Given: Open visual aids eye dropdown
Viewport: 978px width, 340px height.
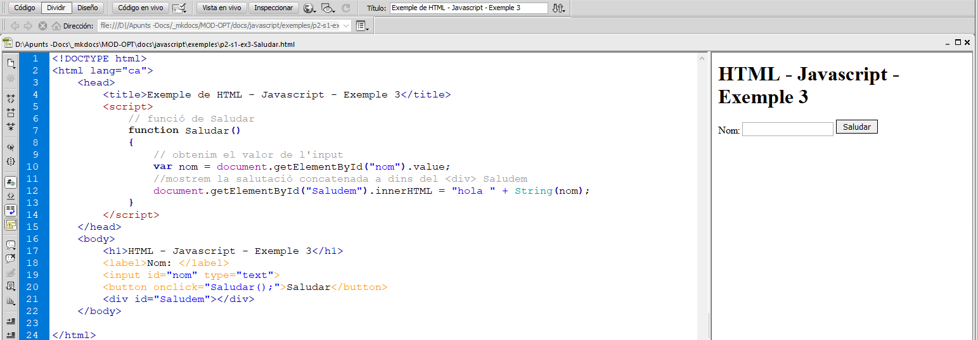Looking at the screenshot, I should click(328, 8).
